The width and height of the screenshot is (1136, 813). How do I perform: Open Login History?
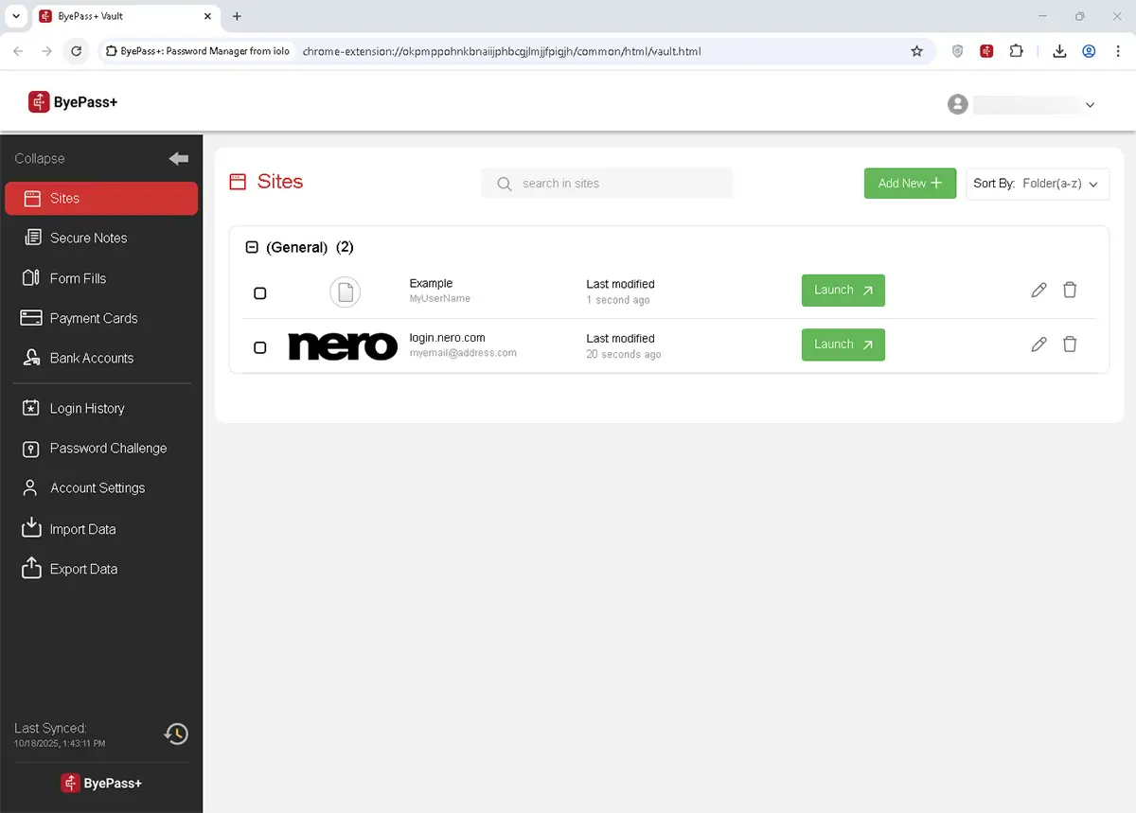tap(87, 408)
